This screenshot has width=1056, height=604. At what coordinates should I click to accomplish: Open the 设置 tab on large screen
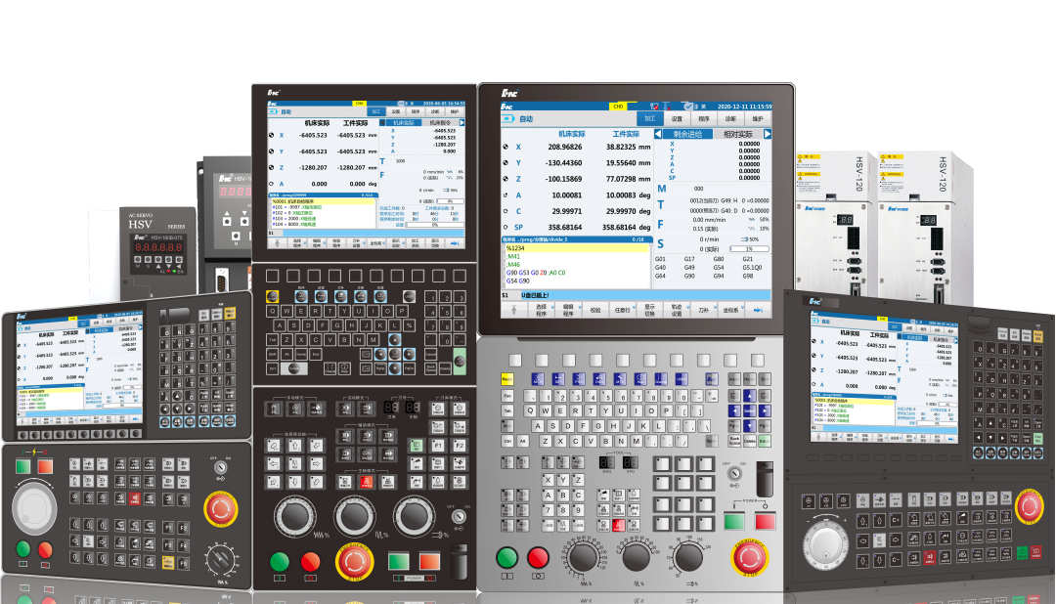(x=677, y=118)
